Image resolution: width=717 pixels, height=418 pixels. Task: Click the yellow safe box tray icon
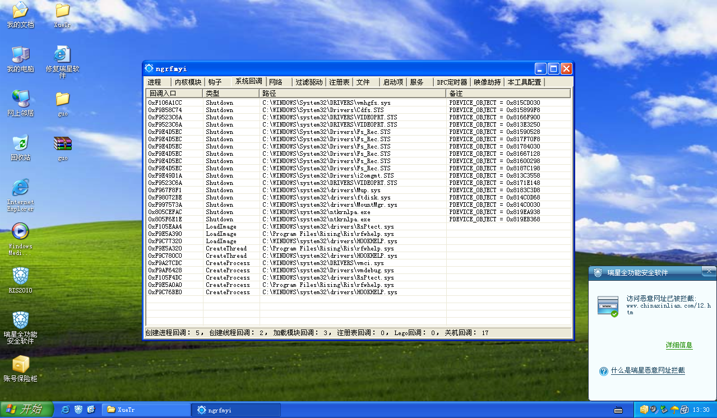pyautogui.click(x=644, y=410)
